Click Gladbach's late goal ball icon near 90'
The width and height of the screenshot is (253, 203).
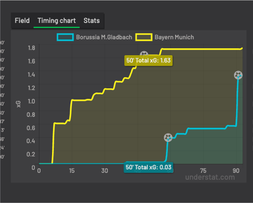pyautogui.click(x=238, y=75)
